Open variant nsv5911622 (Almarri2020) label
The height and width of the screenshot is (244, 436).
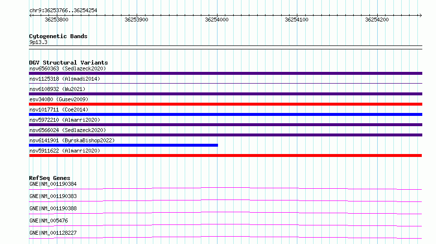pos(65,151)
